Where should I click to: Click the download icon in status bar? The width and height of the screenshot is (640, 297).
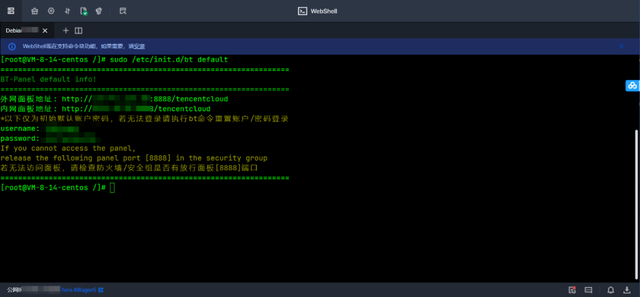(x=627, y=290)
